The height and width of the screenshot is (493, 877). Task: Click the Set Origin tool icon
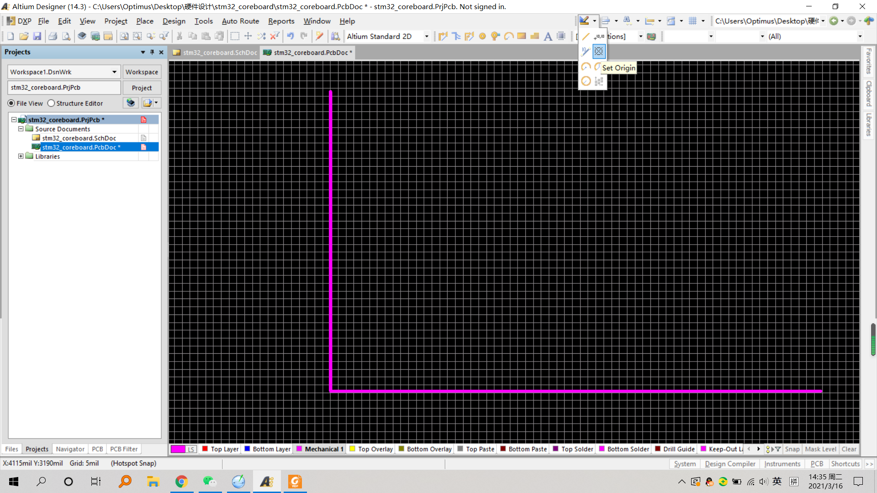598,52
